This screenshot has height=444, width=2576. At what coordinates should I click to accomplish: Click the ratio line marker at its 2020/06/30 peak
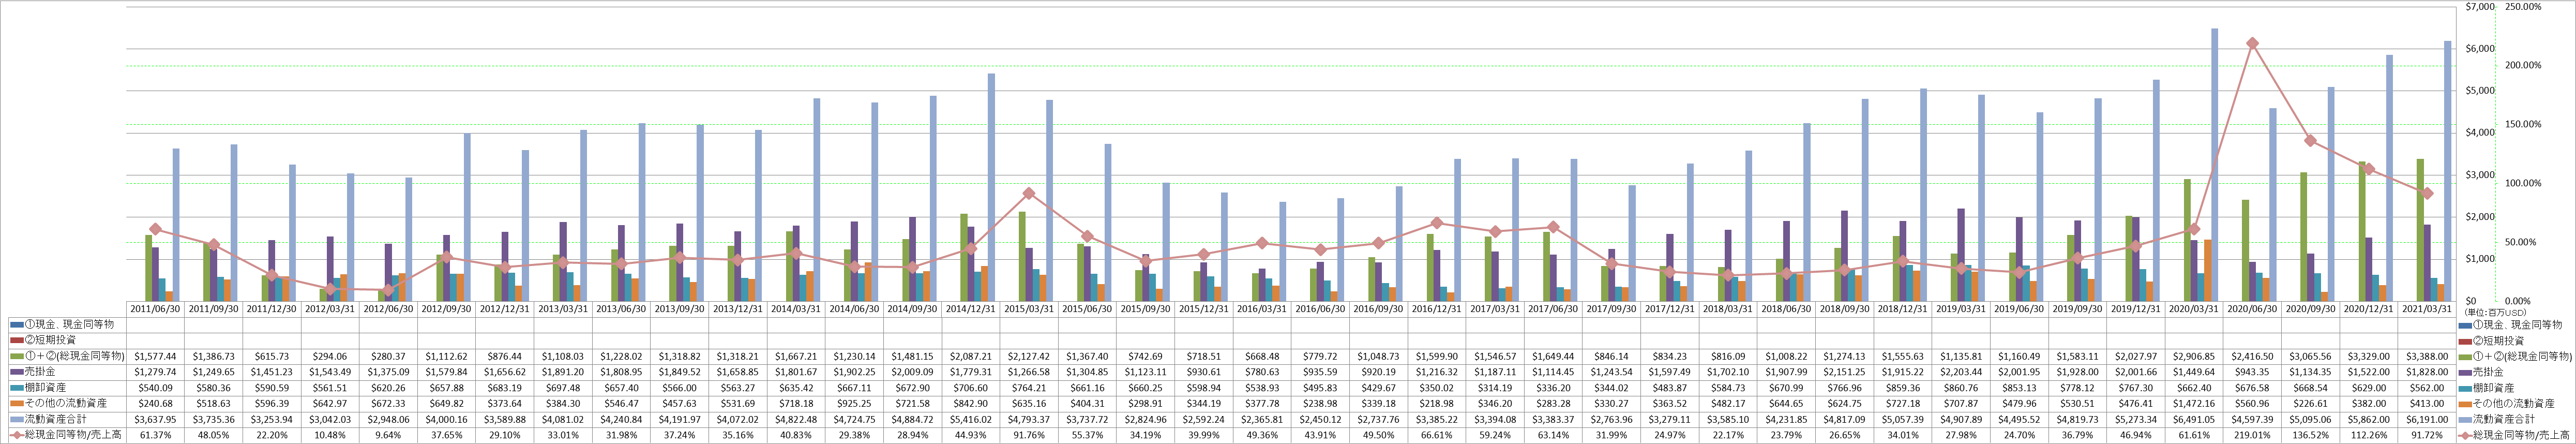point(2252,43)
